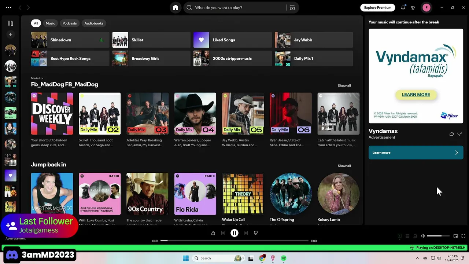Like the ad with thumbs up in player
The image size is (469, 264).
[x=213, y=233]
